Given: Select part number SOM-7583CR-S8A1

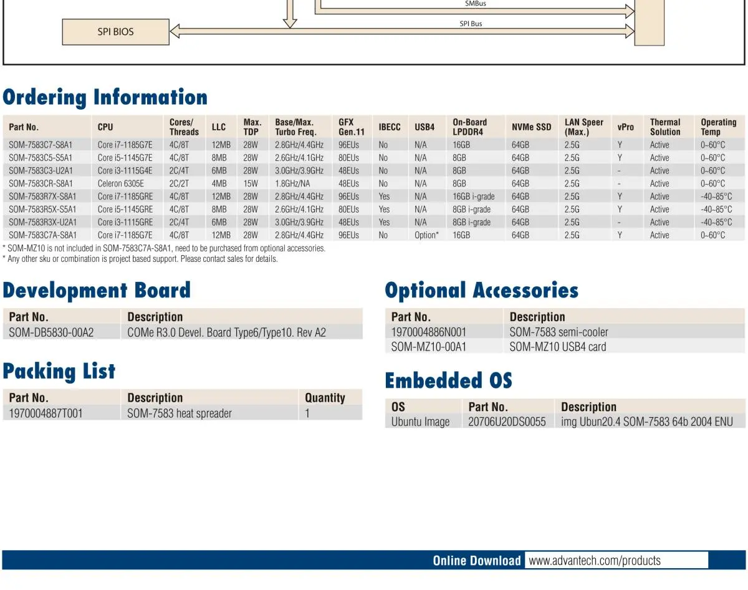Looking at the screenshot, I should [41, 183].
